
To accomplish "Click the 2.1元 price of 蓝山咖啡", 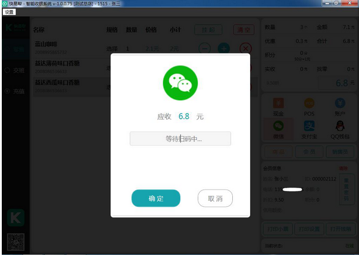I will point(152,49).
